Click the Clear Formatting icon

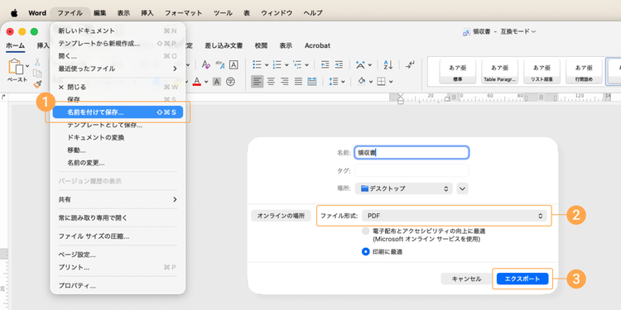coord(205,64)
